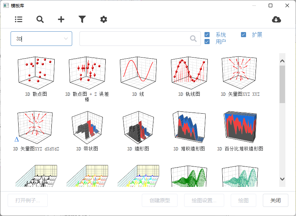Click the search magnifier inside search box
Image resolution: width=296 pixels, height=216 pixels.
(x=194, y=39)
